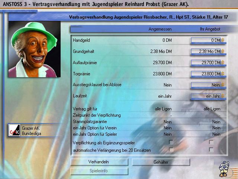Enable automatische Verlängerung checkbox in Ihr Angebot column
The width and height of the screenshot is (238, 179).
point(211,150)
